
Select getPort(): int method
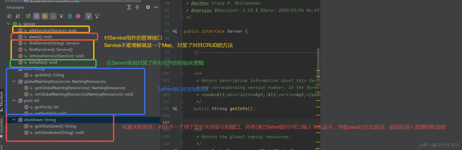pos(47,107)
